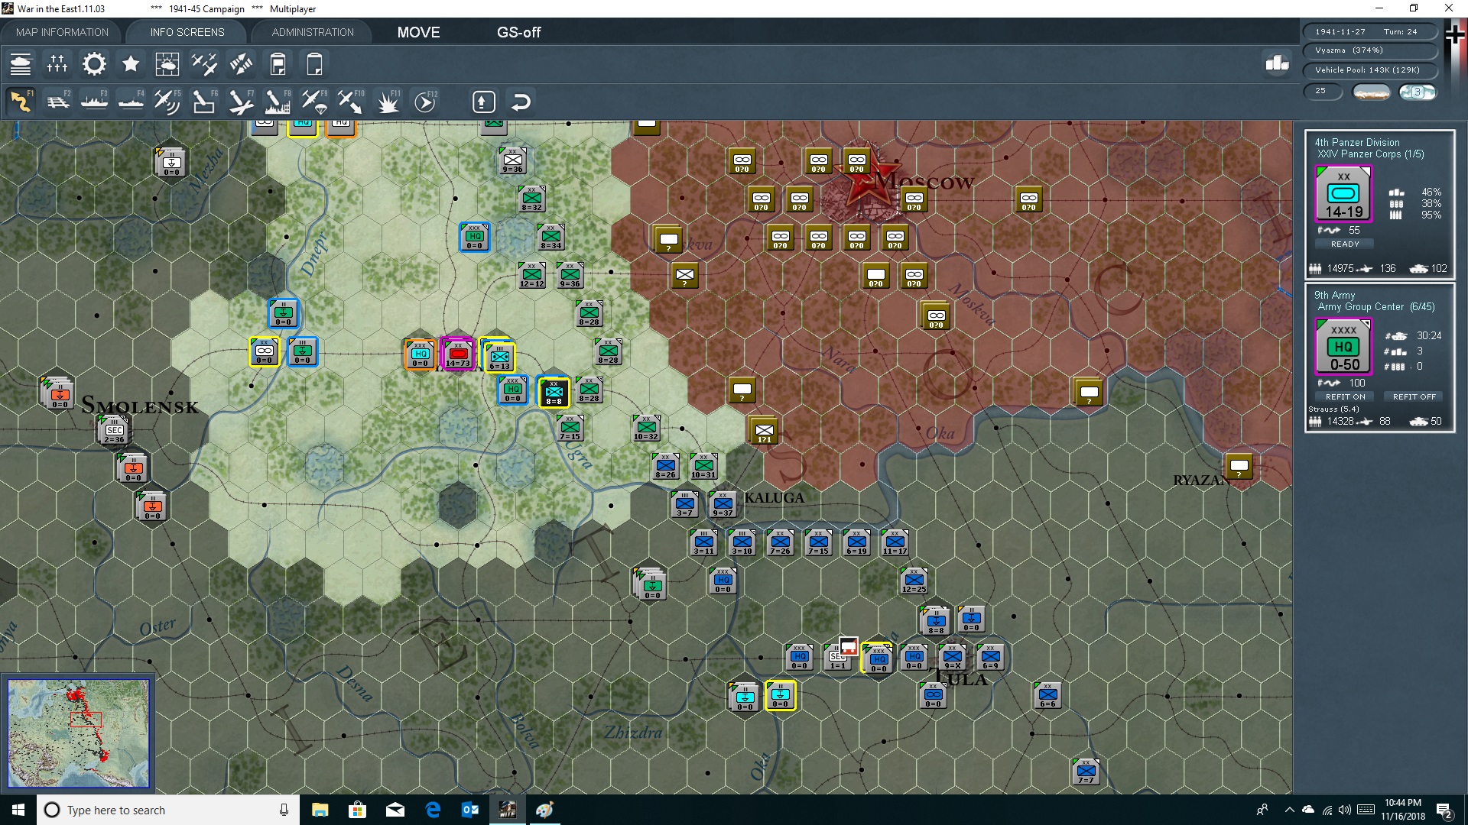This screenshot has width=1468, height=825.
Task: Select the Soviet 1?1 counter near Kaluga
Action: (764, 430)
